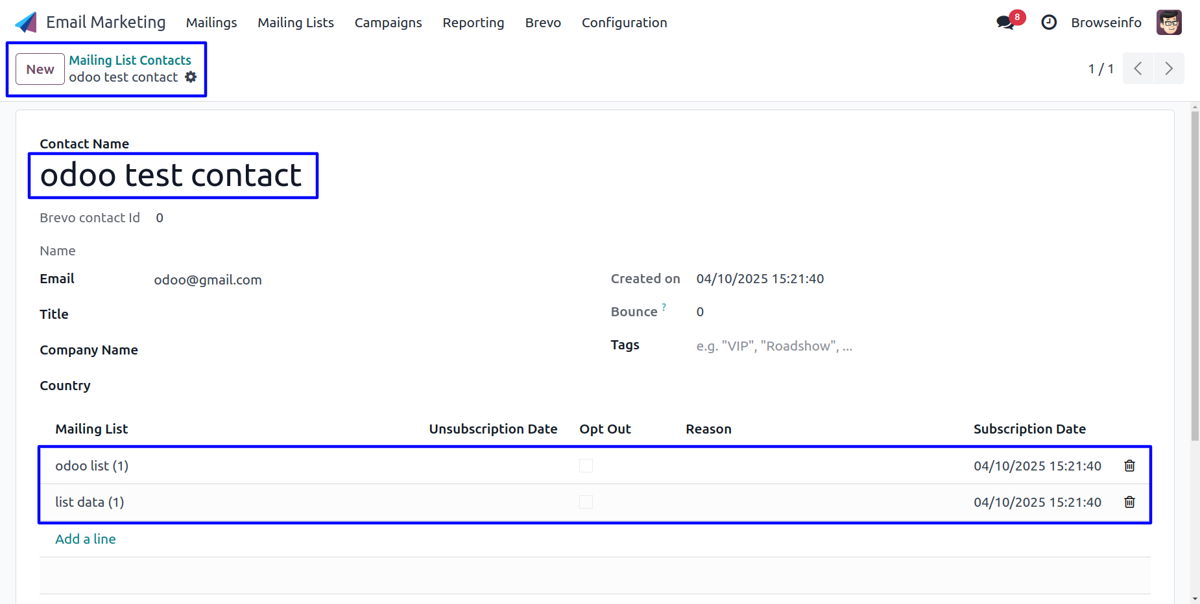Viewport: 1200px width, 604px height.
Task: Toggle Opt Out for list data
Action: [x=586, y=502]
